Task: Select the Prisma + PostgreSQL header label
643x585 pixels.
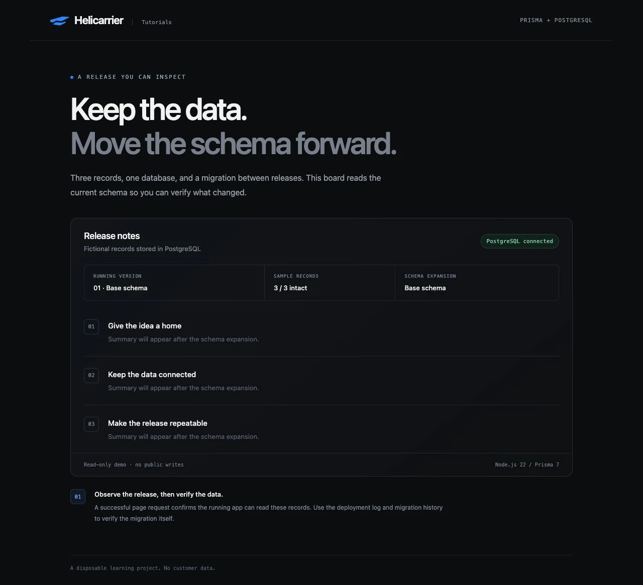Action: (556, 20)
